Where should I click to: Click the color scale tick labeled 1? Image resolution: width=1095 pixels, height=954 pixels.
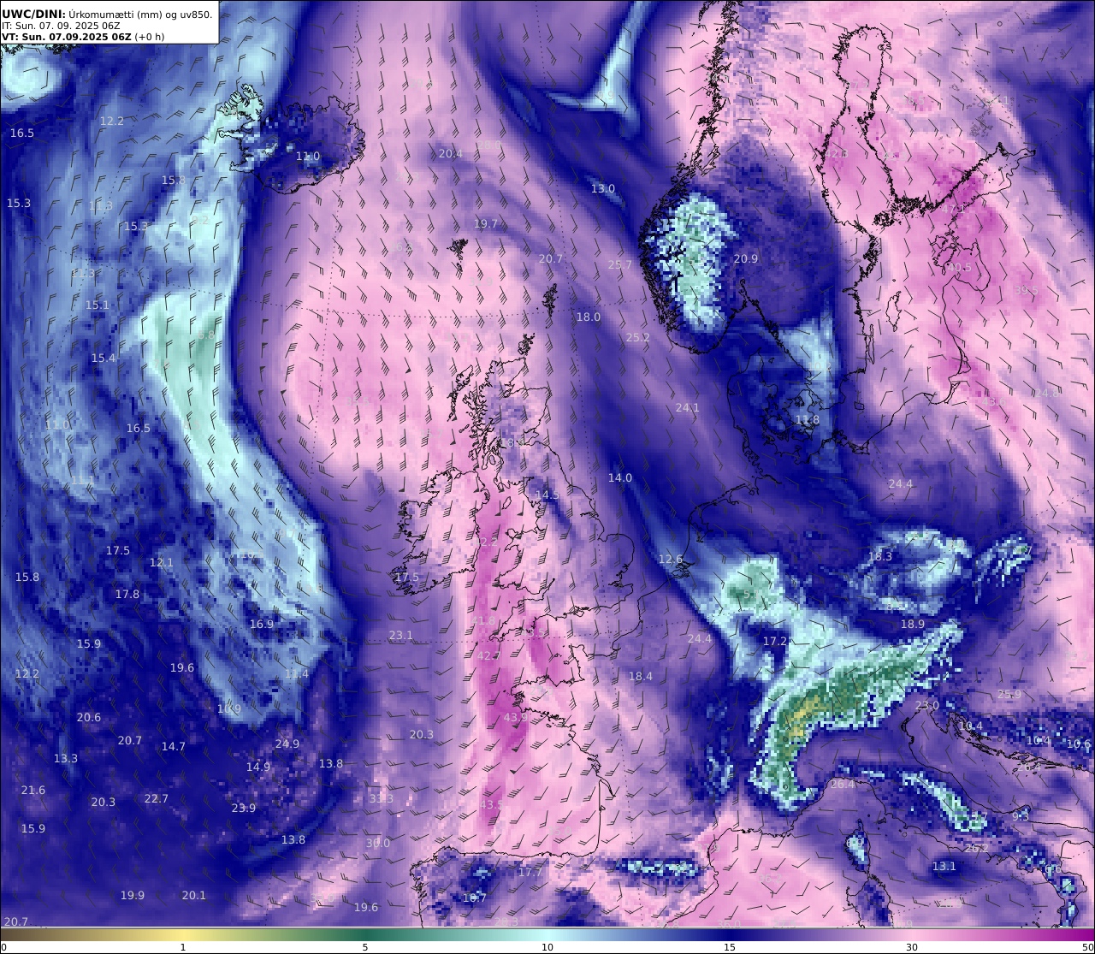(x=183, y=947)
